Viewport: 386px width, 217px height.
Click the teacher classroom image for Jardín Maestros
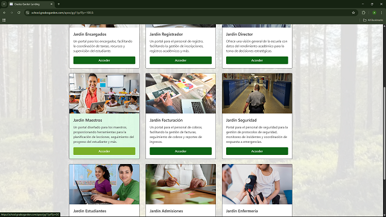point(104,93)
